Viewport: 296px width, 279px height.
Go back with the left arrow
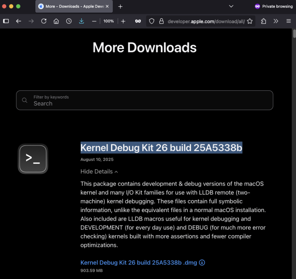coord(19,21)
